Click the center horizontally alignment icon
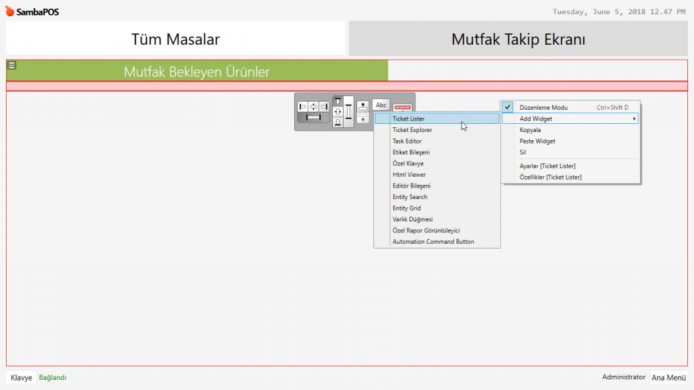 [x=313, y=106]
